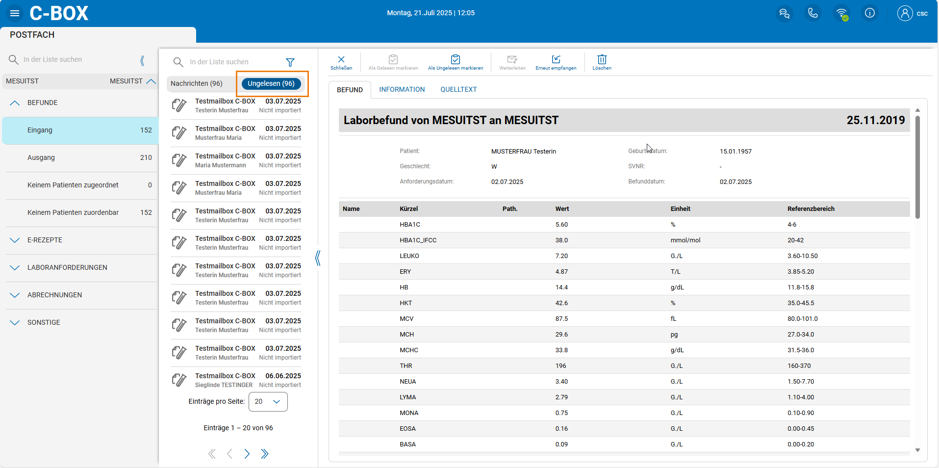939x468 pixels.
Task: Click the phone support icon
Action: (x=812, y=13)
